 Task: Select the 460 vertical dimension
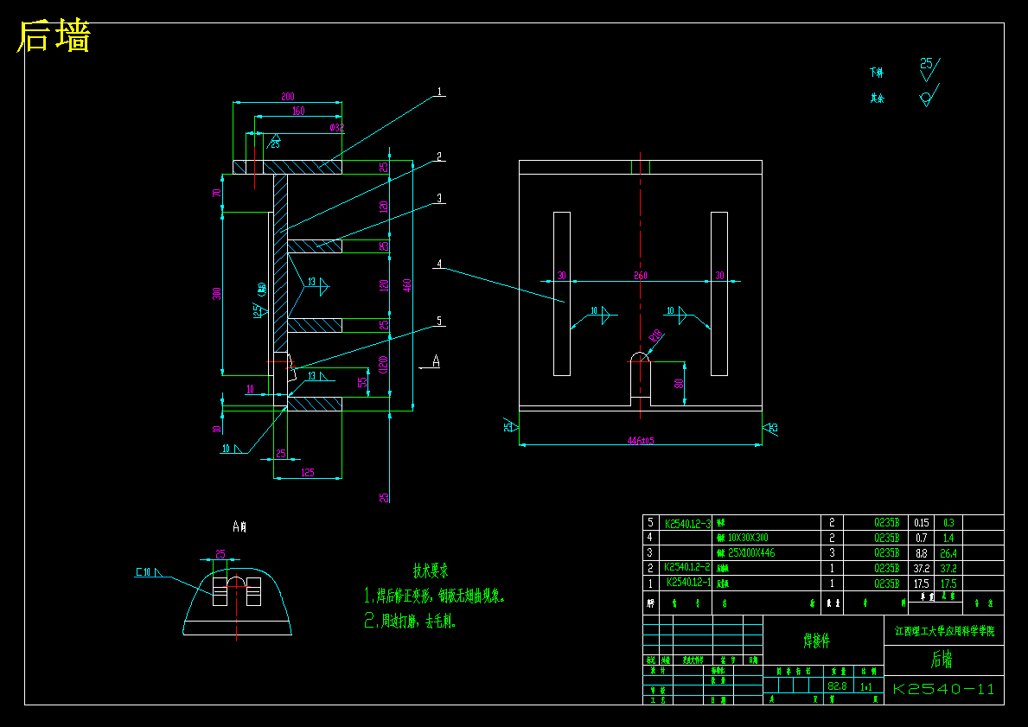click(x=407, y=285)
